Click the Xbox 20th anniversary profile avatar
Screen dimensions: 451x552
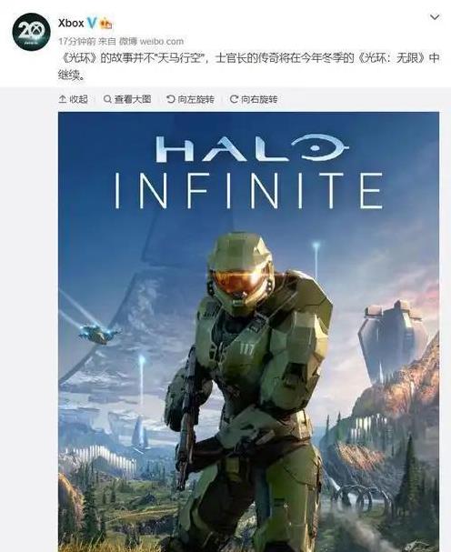click(31, 32)
